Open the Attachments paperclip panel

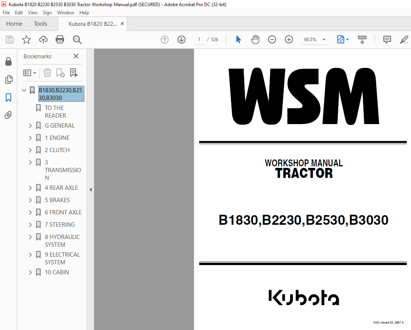(x=8, y=115)
